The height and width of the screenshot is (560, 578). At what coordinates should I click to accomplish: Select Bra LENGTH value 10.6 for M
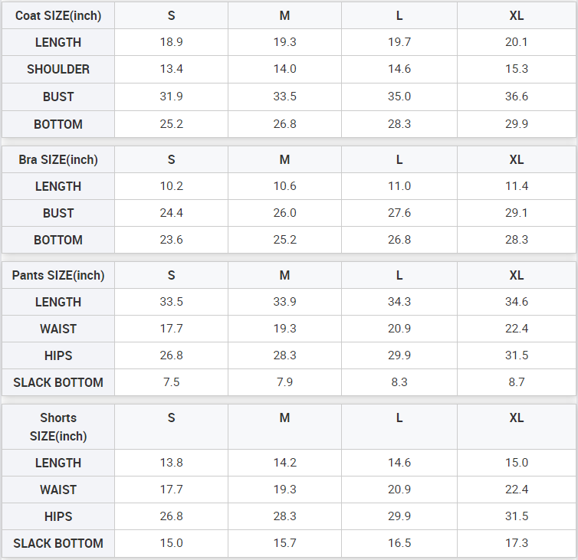click(284, 186)
